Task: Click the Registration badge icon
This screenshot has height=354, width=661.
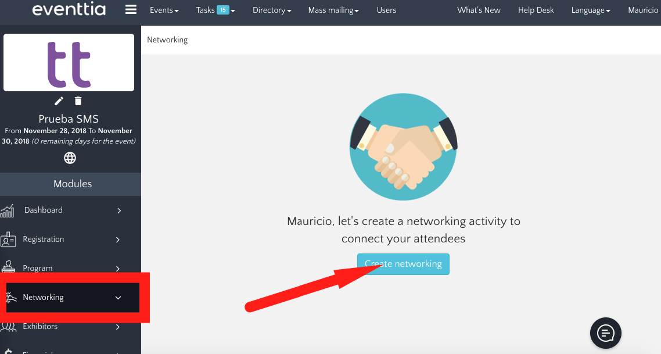Action: pyautogui.click(x=8, y=239)
